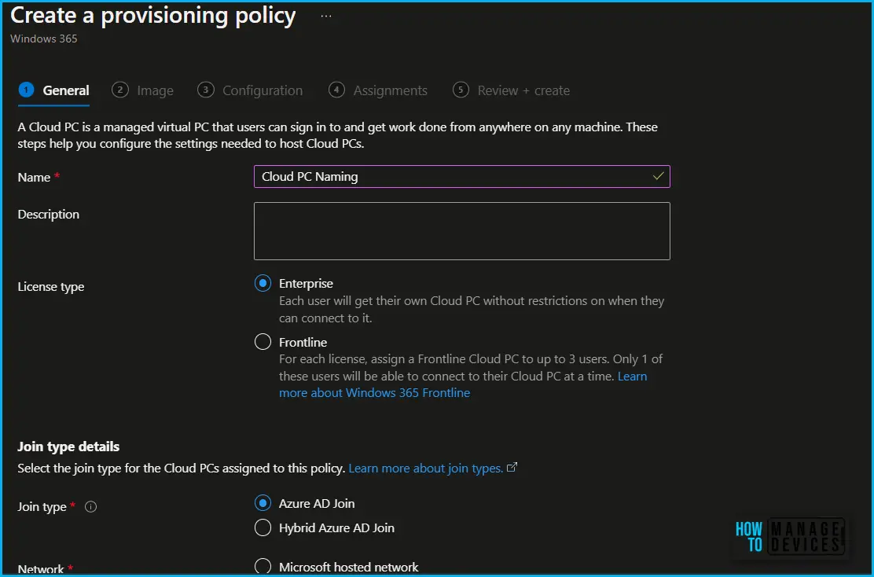Click the step 1 General circle icon
874x577 pixels.
click(26, 90)
